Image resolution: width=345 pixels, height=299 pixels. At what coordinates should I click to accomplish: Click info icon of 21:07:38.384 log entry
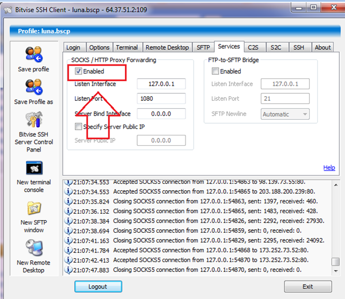point(69,221)
